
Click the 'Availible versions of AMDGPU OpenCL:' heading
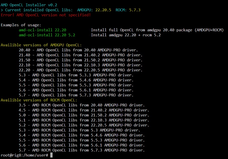pos(41,45)
